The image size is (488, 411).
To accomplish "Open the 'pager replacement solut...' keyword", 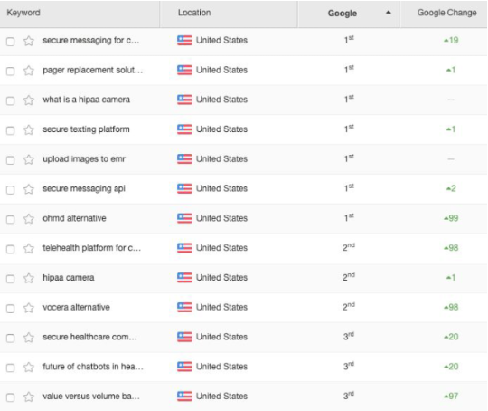I will coord(93,71).
